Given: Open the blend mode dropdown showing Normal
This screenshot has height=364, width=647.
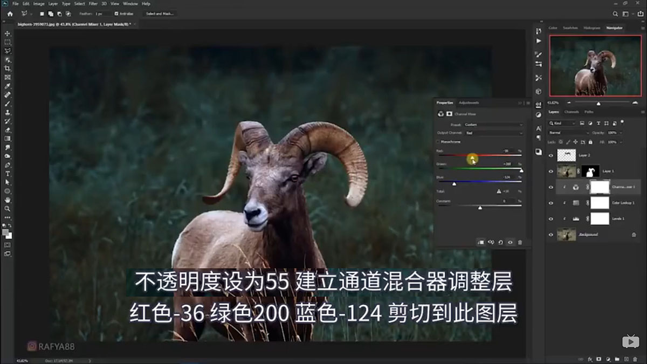Looking at the screenshot, I should [568, 132].
